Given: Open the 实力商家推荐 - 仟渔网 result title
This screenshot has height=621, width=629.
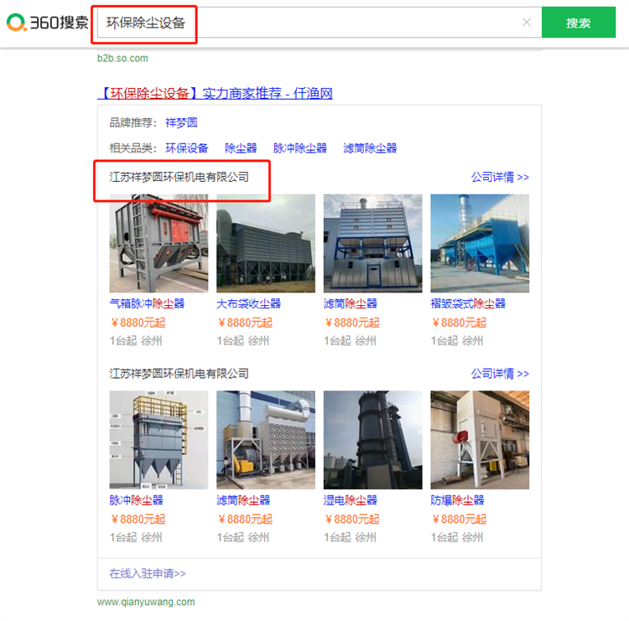Looking at the screenshot, I should 216,93.
